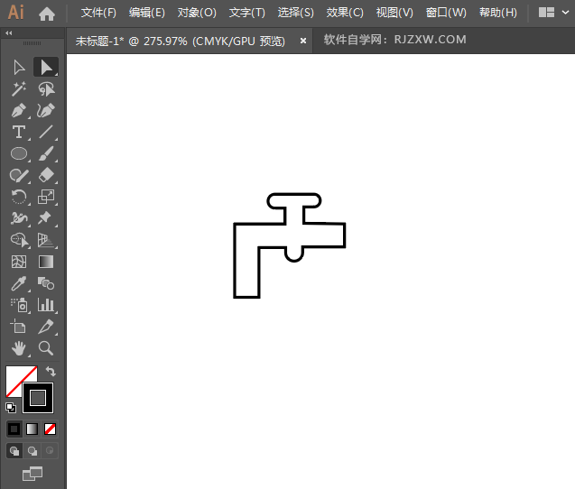The image size is (575, 489).
Task: Select the Blend tool
Action: [46, 283]
